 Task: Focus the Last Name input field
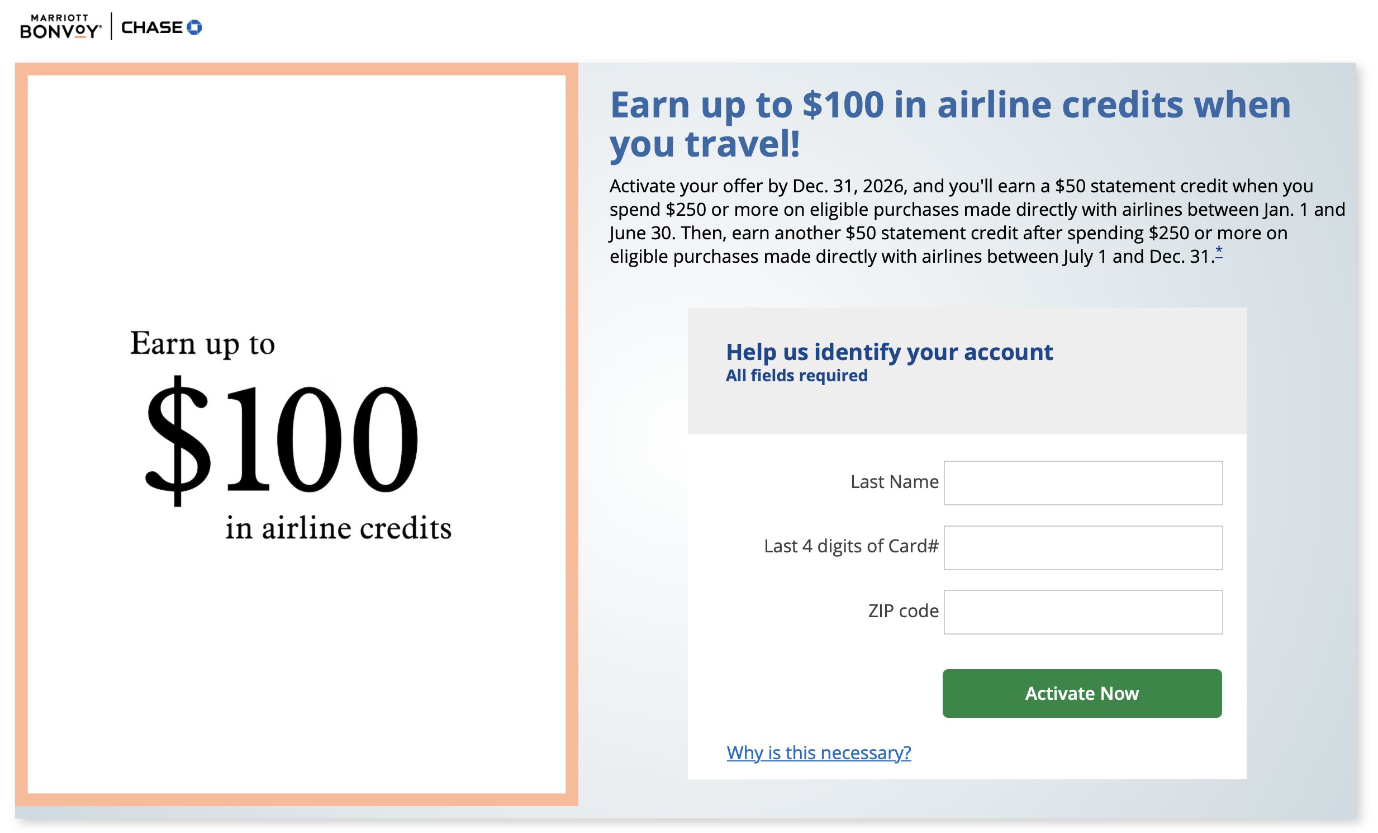click(x=1083, y=483)
